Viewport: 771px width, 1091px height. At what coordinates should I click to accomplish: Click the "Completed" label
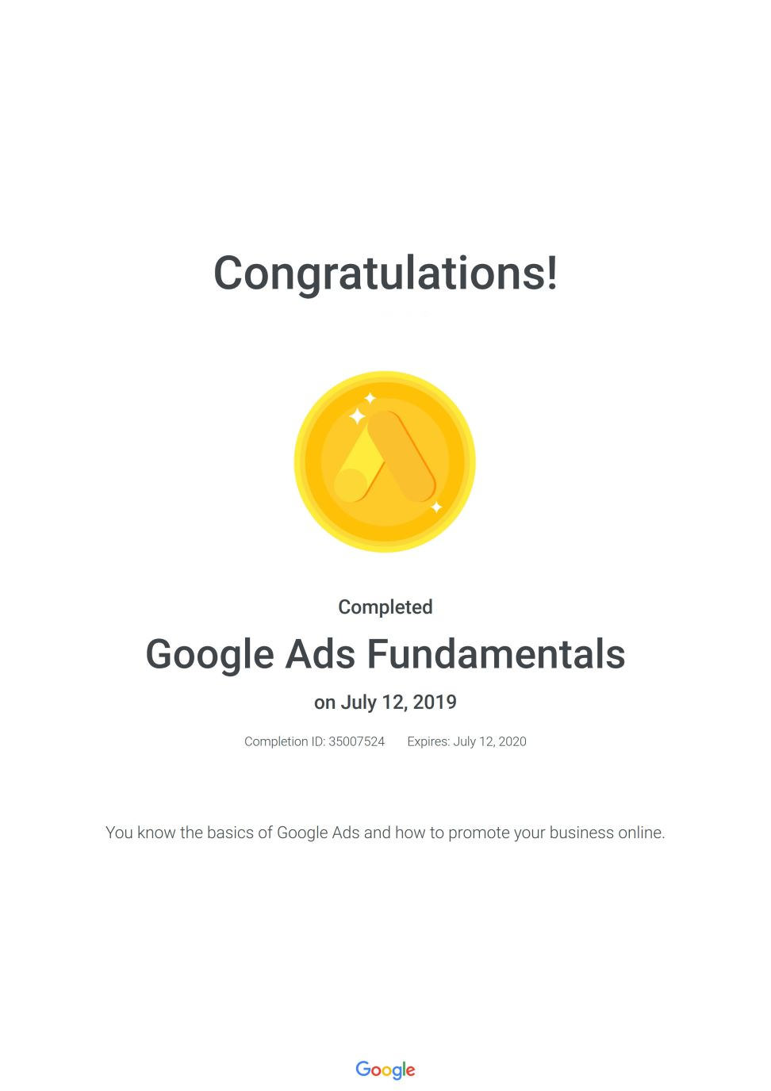point(385,607)
